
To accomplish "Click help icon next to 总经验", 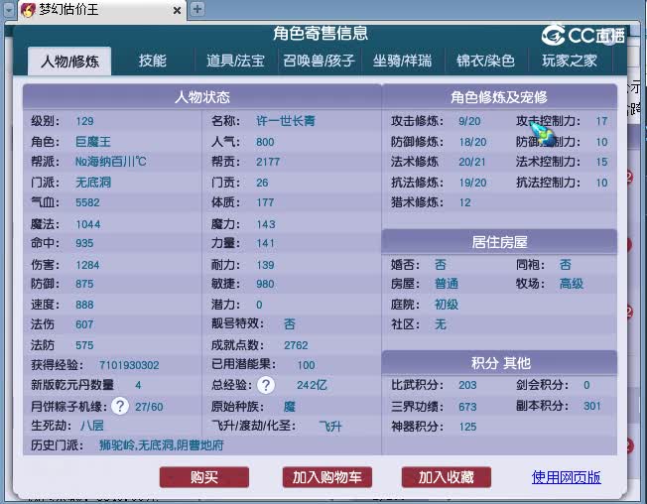I will pyautogui.click(x=266, y=385).
